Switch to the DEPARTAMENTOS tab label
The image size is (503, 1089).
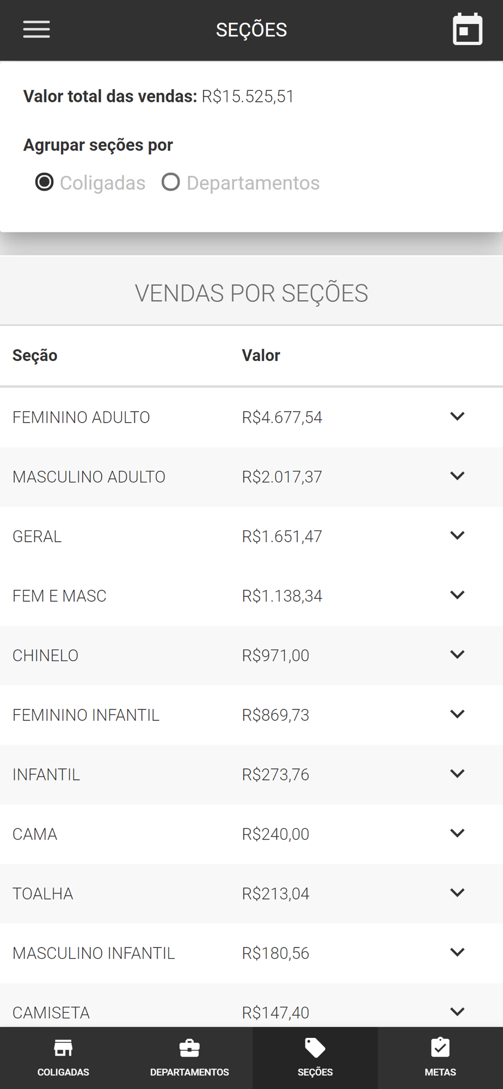point(189,1072)
